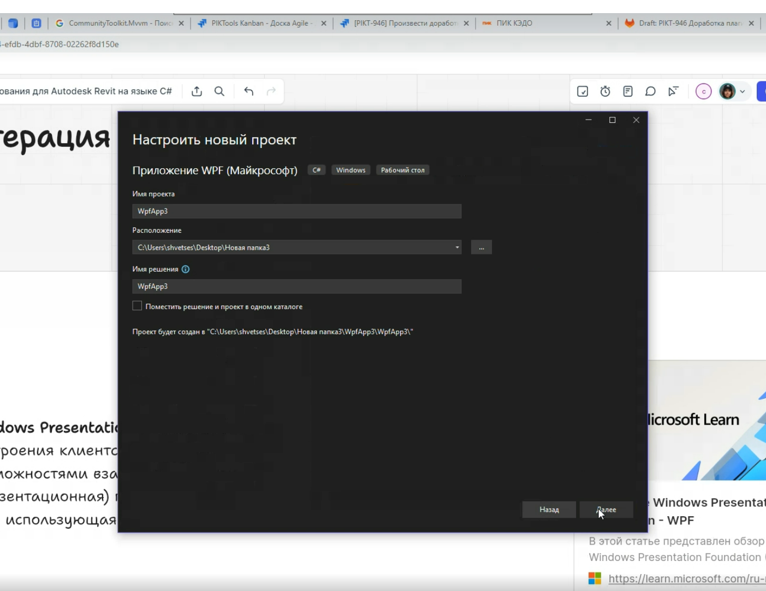Check Поместить решение и проект в одном каталоге
The image size is (766, 591).
pyautogui.click(x=137, y=306)
